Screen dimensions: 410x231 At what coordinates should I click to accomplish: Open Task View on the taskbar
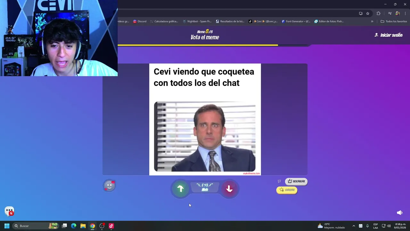tap(64, 226)
